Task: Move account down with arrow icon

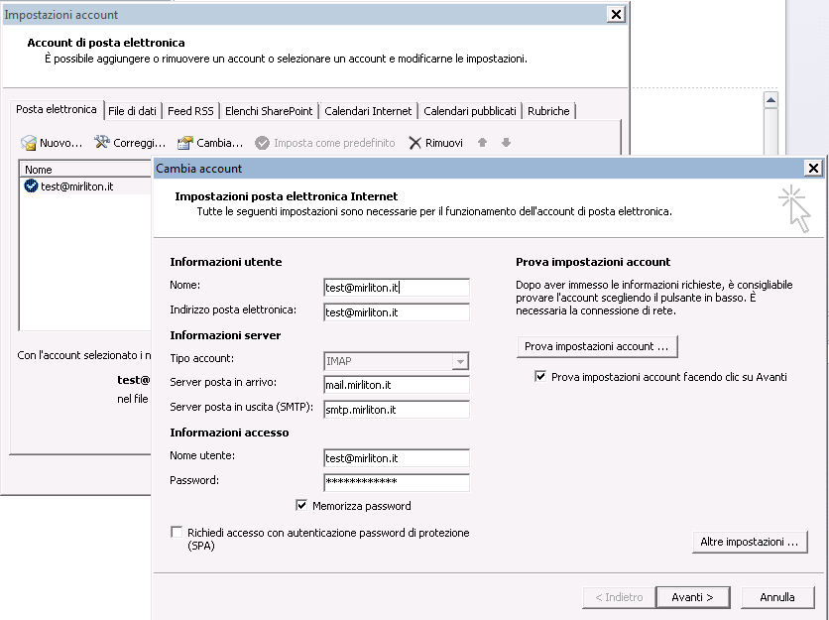Action: tap(506, 142)
